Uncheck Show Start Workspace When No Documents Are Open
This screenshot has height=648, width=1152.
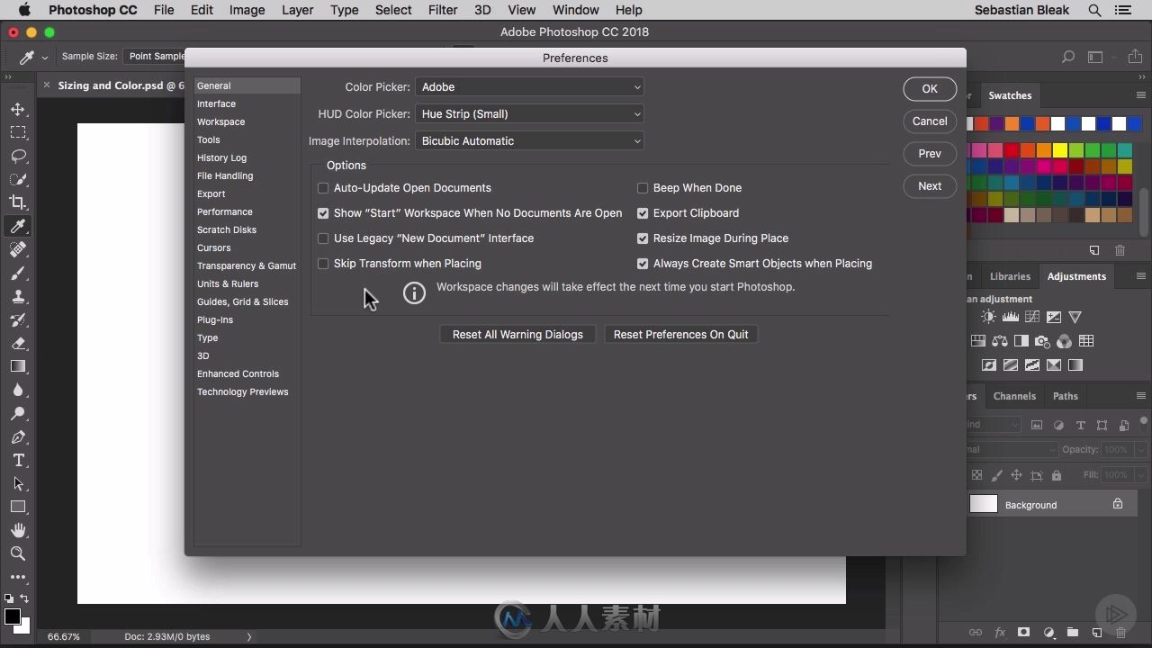pos(323,213)
